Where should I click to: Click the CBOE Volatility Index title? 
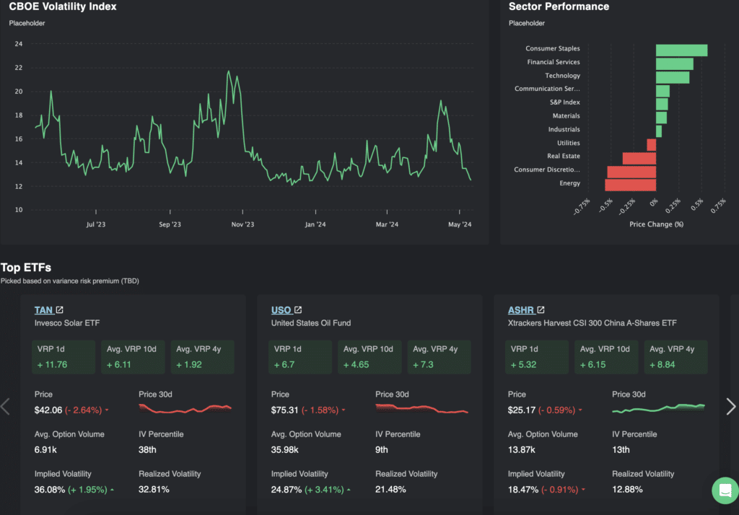(63, 6)
